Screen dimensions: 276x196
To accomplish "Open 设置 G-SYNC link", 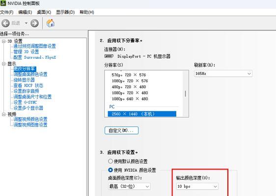I will coord(25,102).
